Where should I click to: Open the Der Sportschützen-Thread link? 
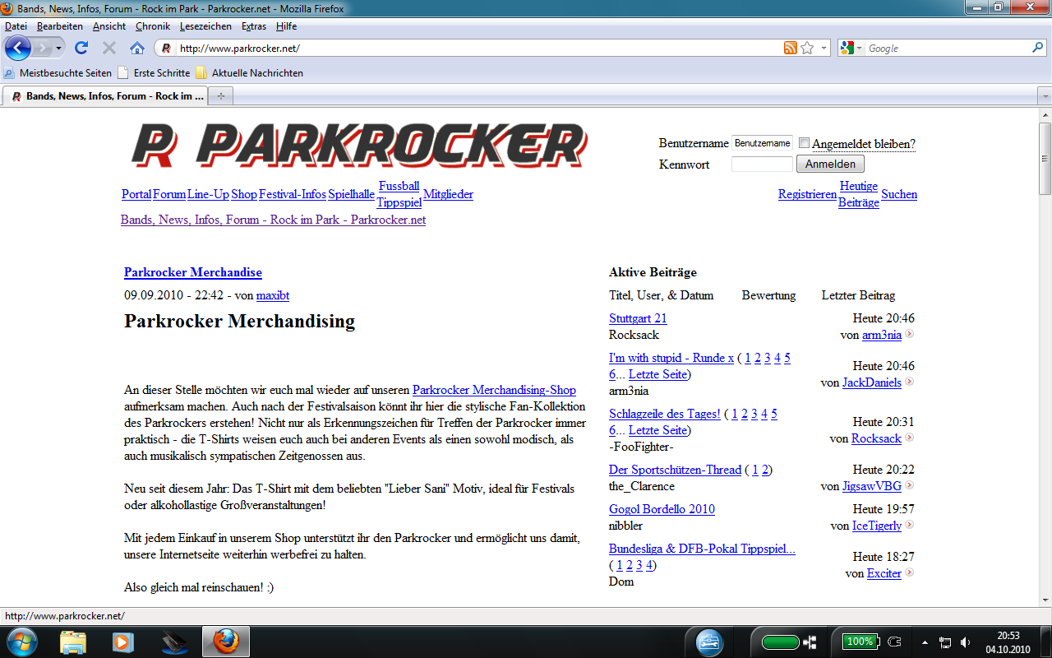(x=675, y=470)
